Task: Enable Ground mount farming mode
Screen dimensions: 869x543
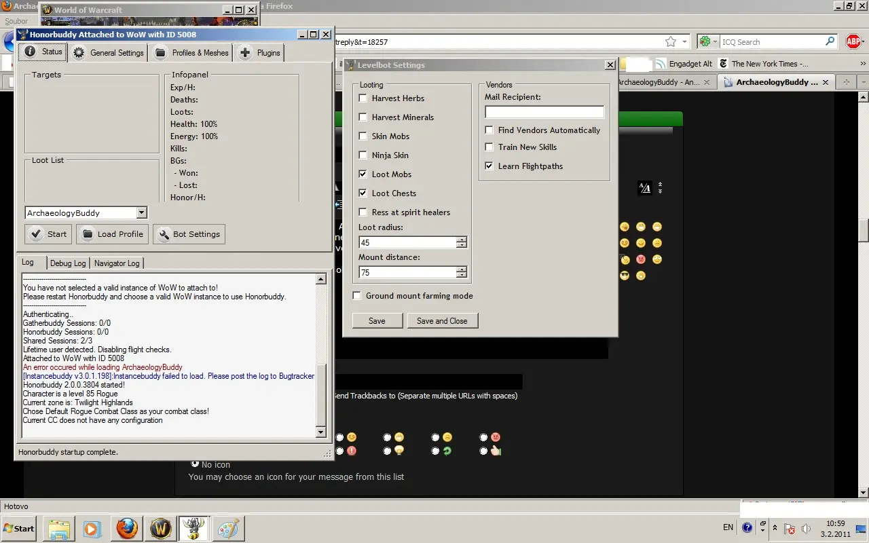Action: tap(357, 296)
